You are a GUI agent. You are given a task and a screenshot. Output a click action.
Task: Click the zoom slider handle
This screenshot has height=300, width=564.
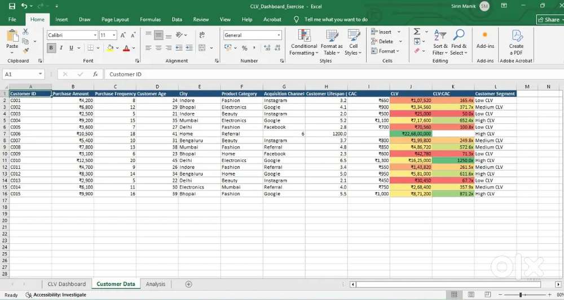520,294
